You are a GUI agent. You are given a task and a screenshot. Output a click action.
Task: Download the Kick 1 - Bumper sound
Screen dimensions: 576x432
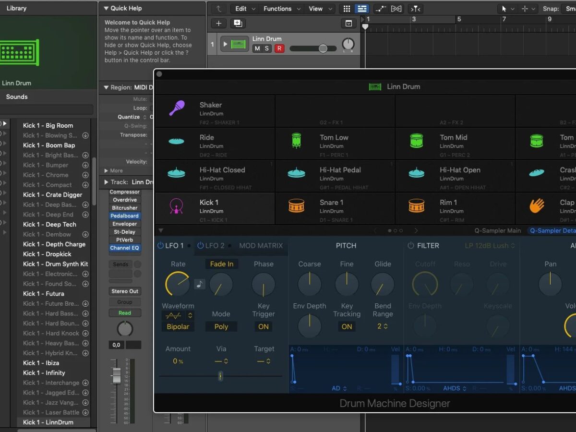click(x=85, y=165)
